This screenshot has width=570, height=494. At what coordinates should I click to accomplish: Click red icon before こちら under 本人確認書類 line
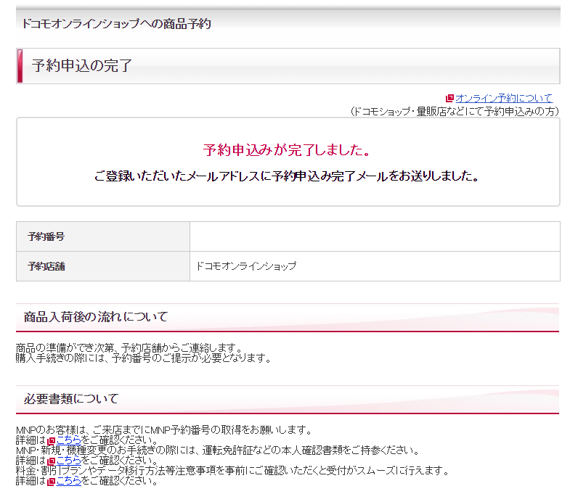point(52,461)
